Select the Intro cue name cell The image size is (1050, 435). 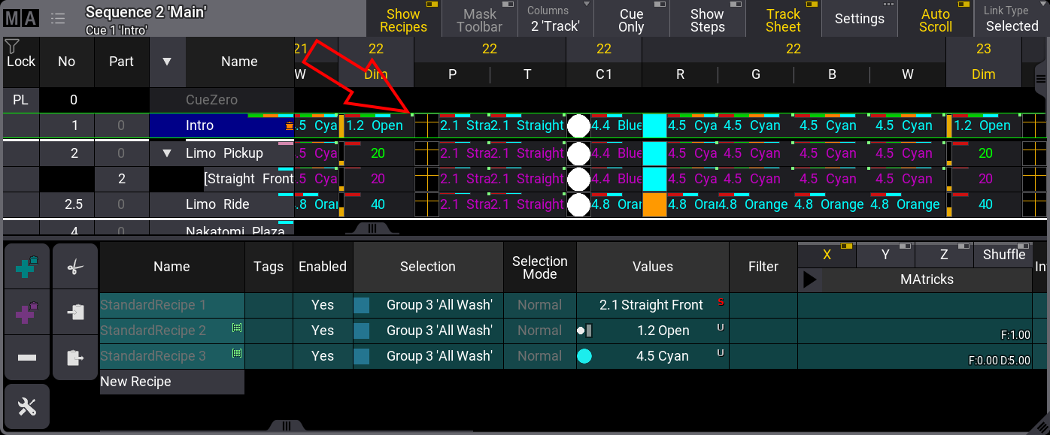[222, 126]
